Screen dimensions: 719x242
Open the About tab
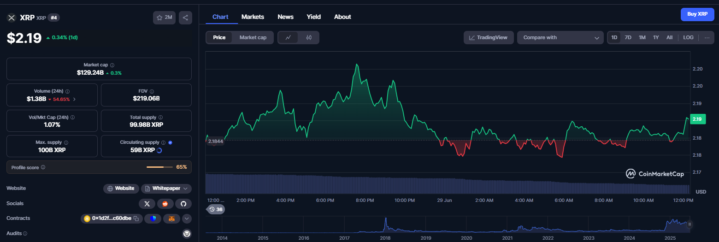click(x=342, y=17)
